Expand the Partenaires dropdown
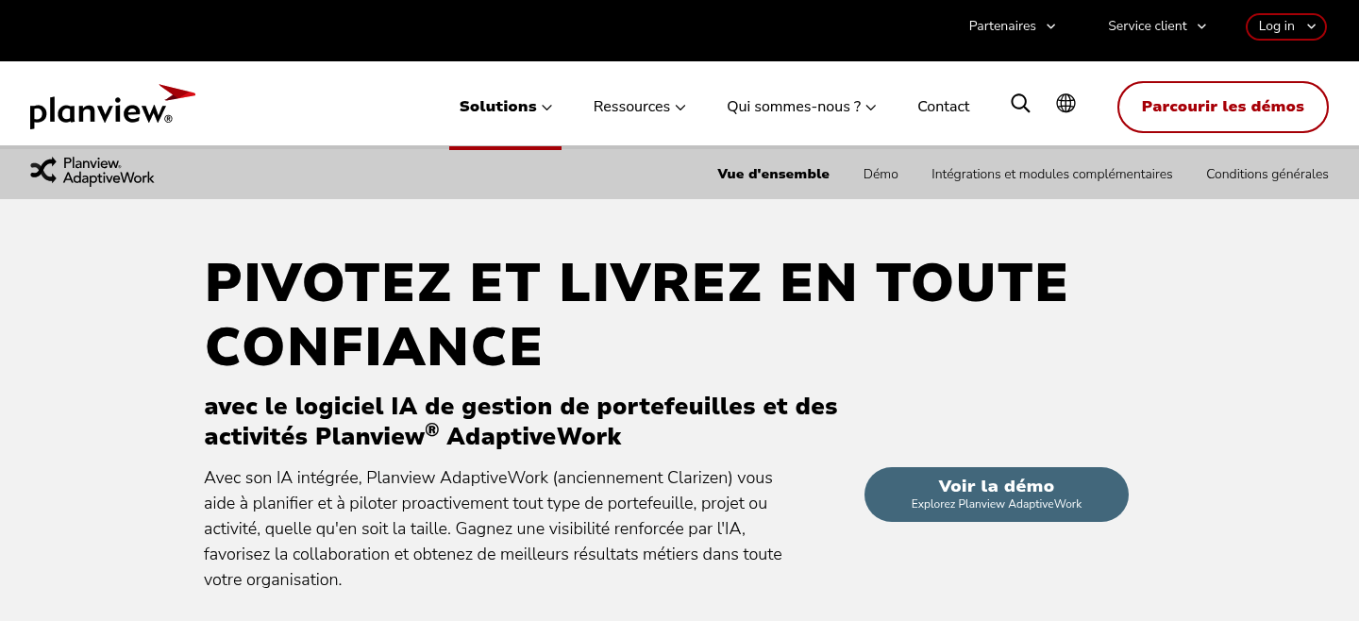1359x621 pixels. point(1012,26)
